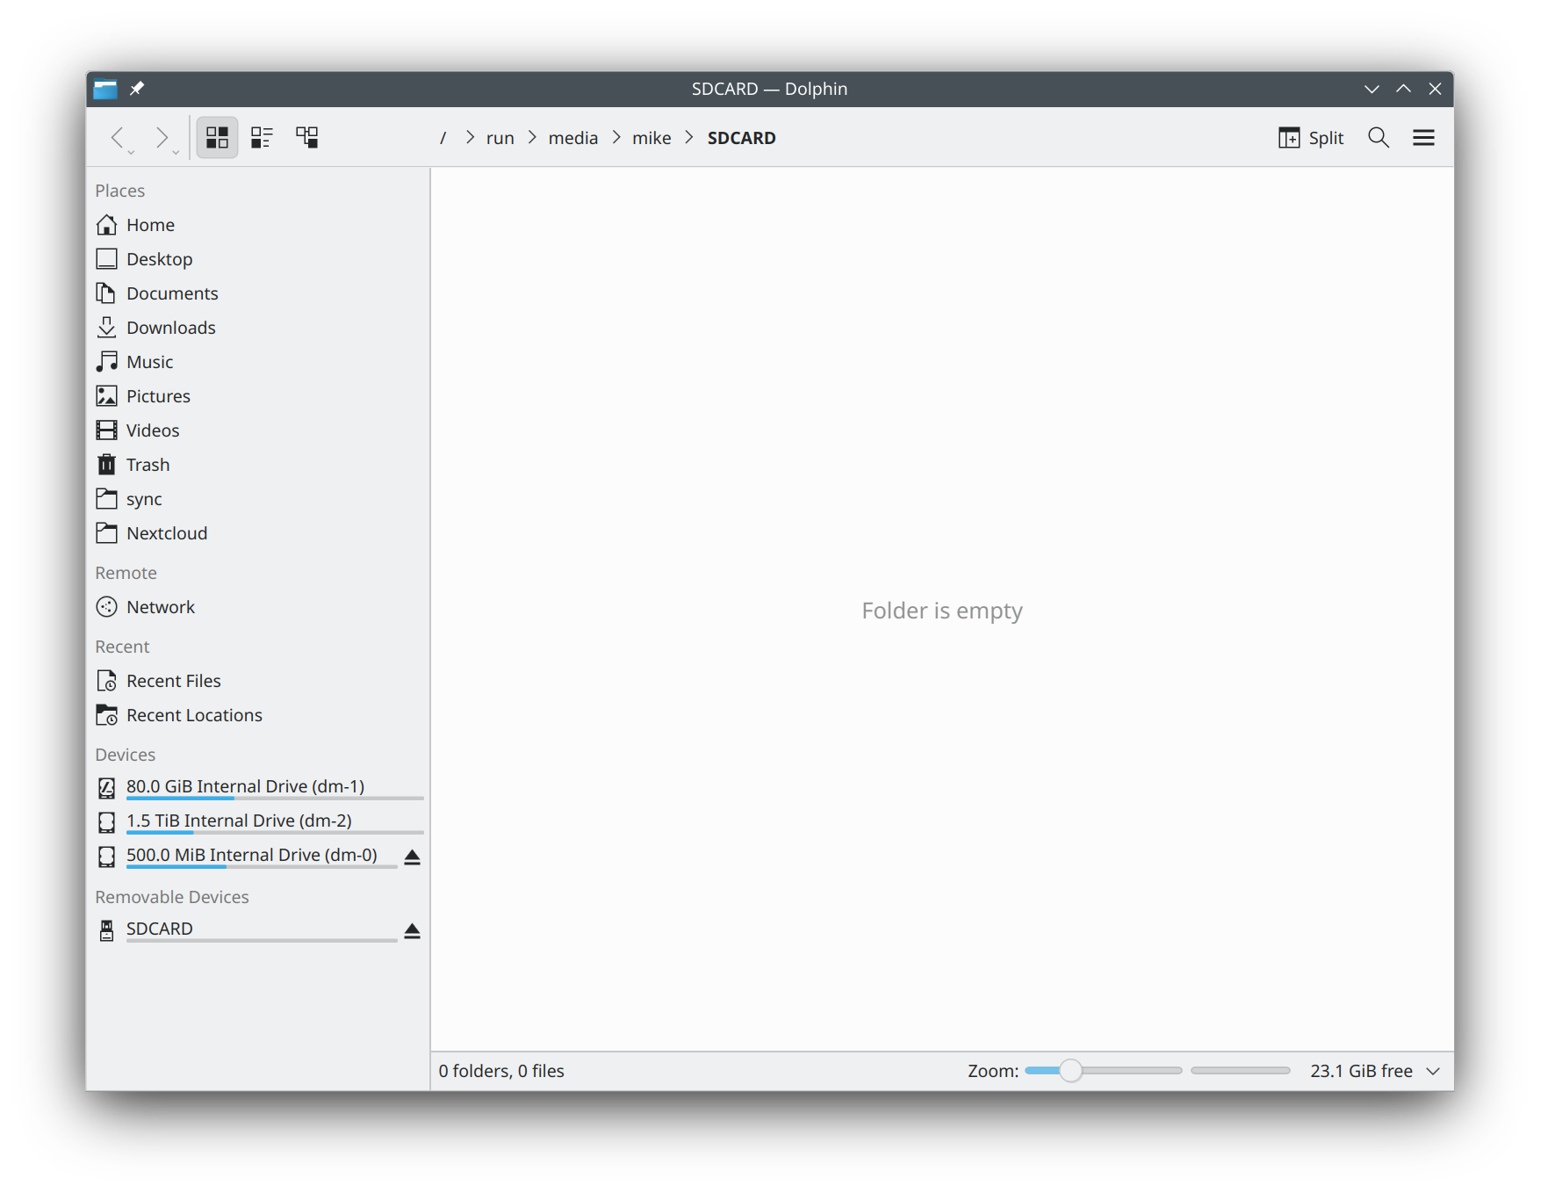This screenshot has height=1193, width=1541.
Task: Open back history dropdown arrow
Action: 132,153
